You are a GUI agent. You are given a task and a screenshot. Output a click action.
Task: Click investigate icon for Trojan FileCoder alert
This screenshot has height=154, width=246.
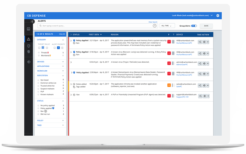click(x=204, y=64)
